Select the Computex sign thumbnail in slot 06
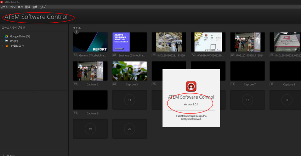Image resolution: width=301 pixels, height=156 pixels. 285,42
